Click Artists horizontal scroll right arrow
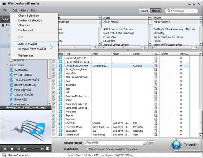 (146, 47)
